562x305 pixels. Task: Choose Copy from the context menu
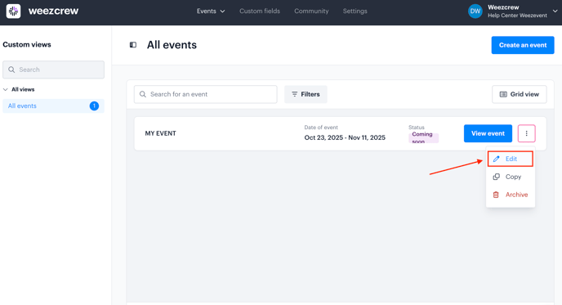pos(511,177)
